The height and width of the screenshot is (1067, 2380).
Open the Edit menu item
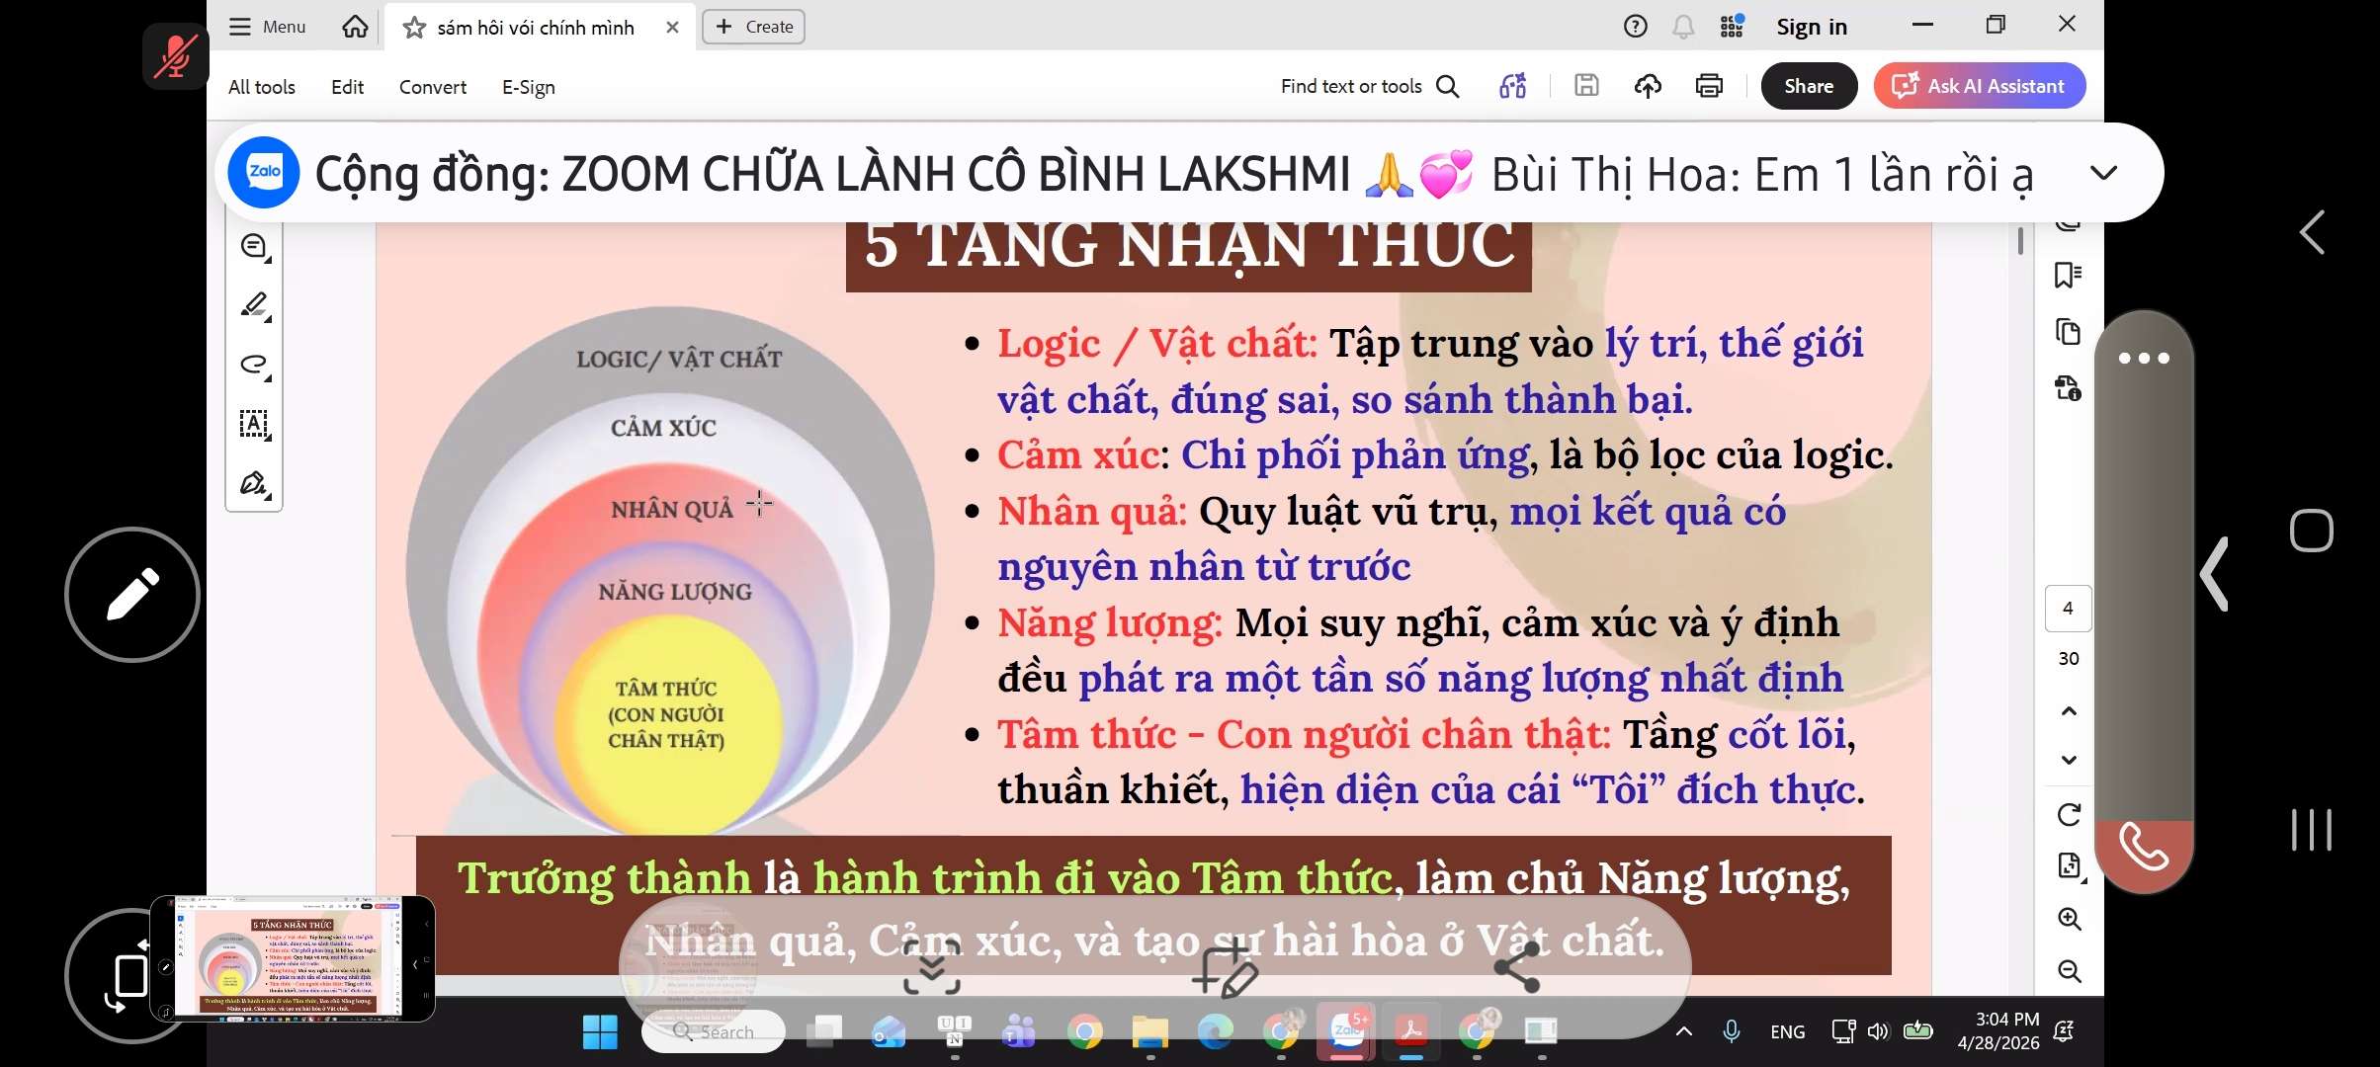[x=347, y=87]
